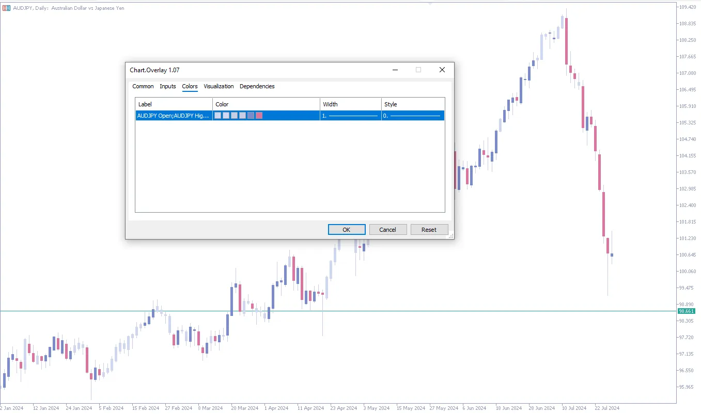
Task: Select the Colors tab
Action: [190, 86]
